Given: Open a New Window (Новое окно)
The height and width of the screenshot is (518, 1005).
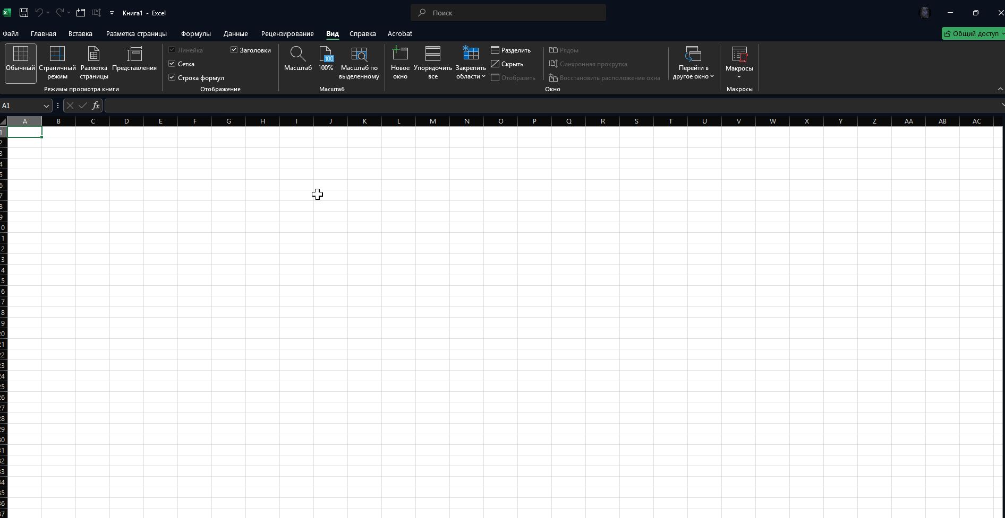Looking at the screenshot, I should (x=400, y=63).
